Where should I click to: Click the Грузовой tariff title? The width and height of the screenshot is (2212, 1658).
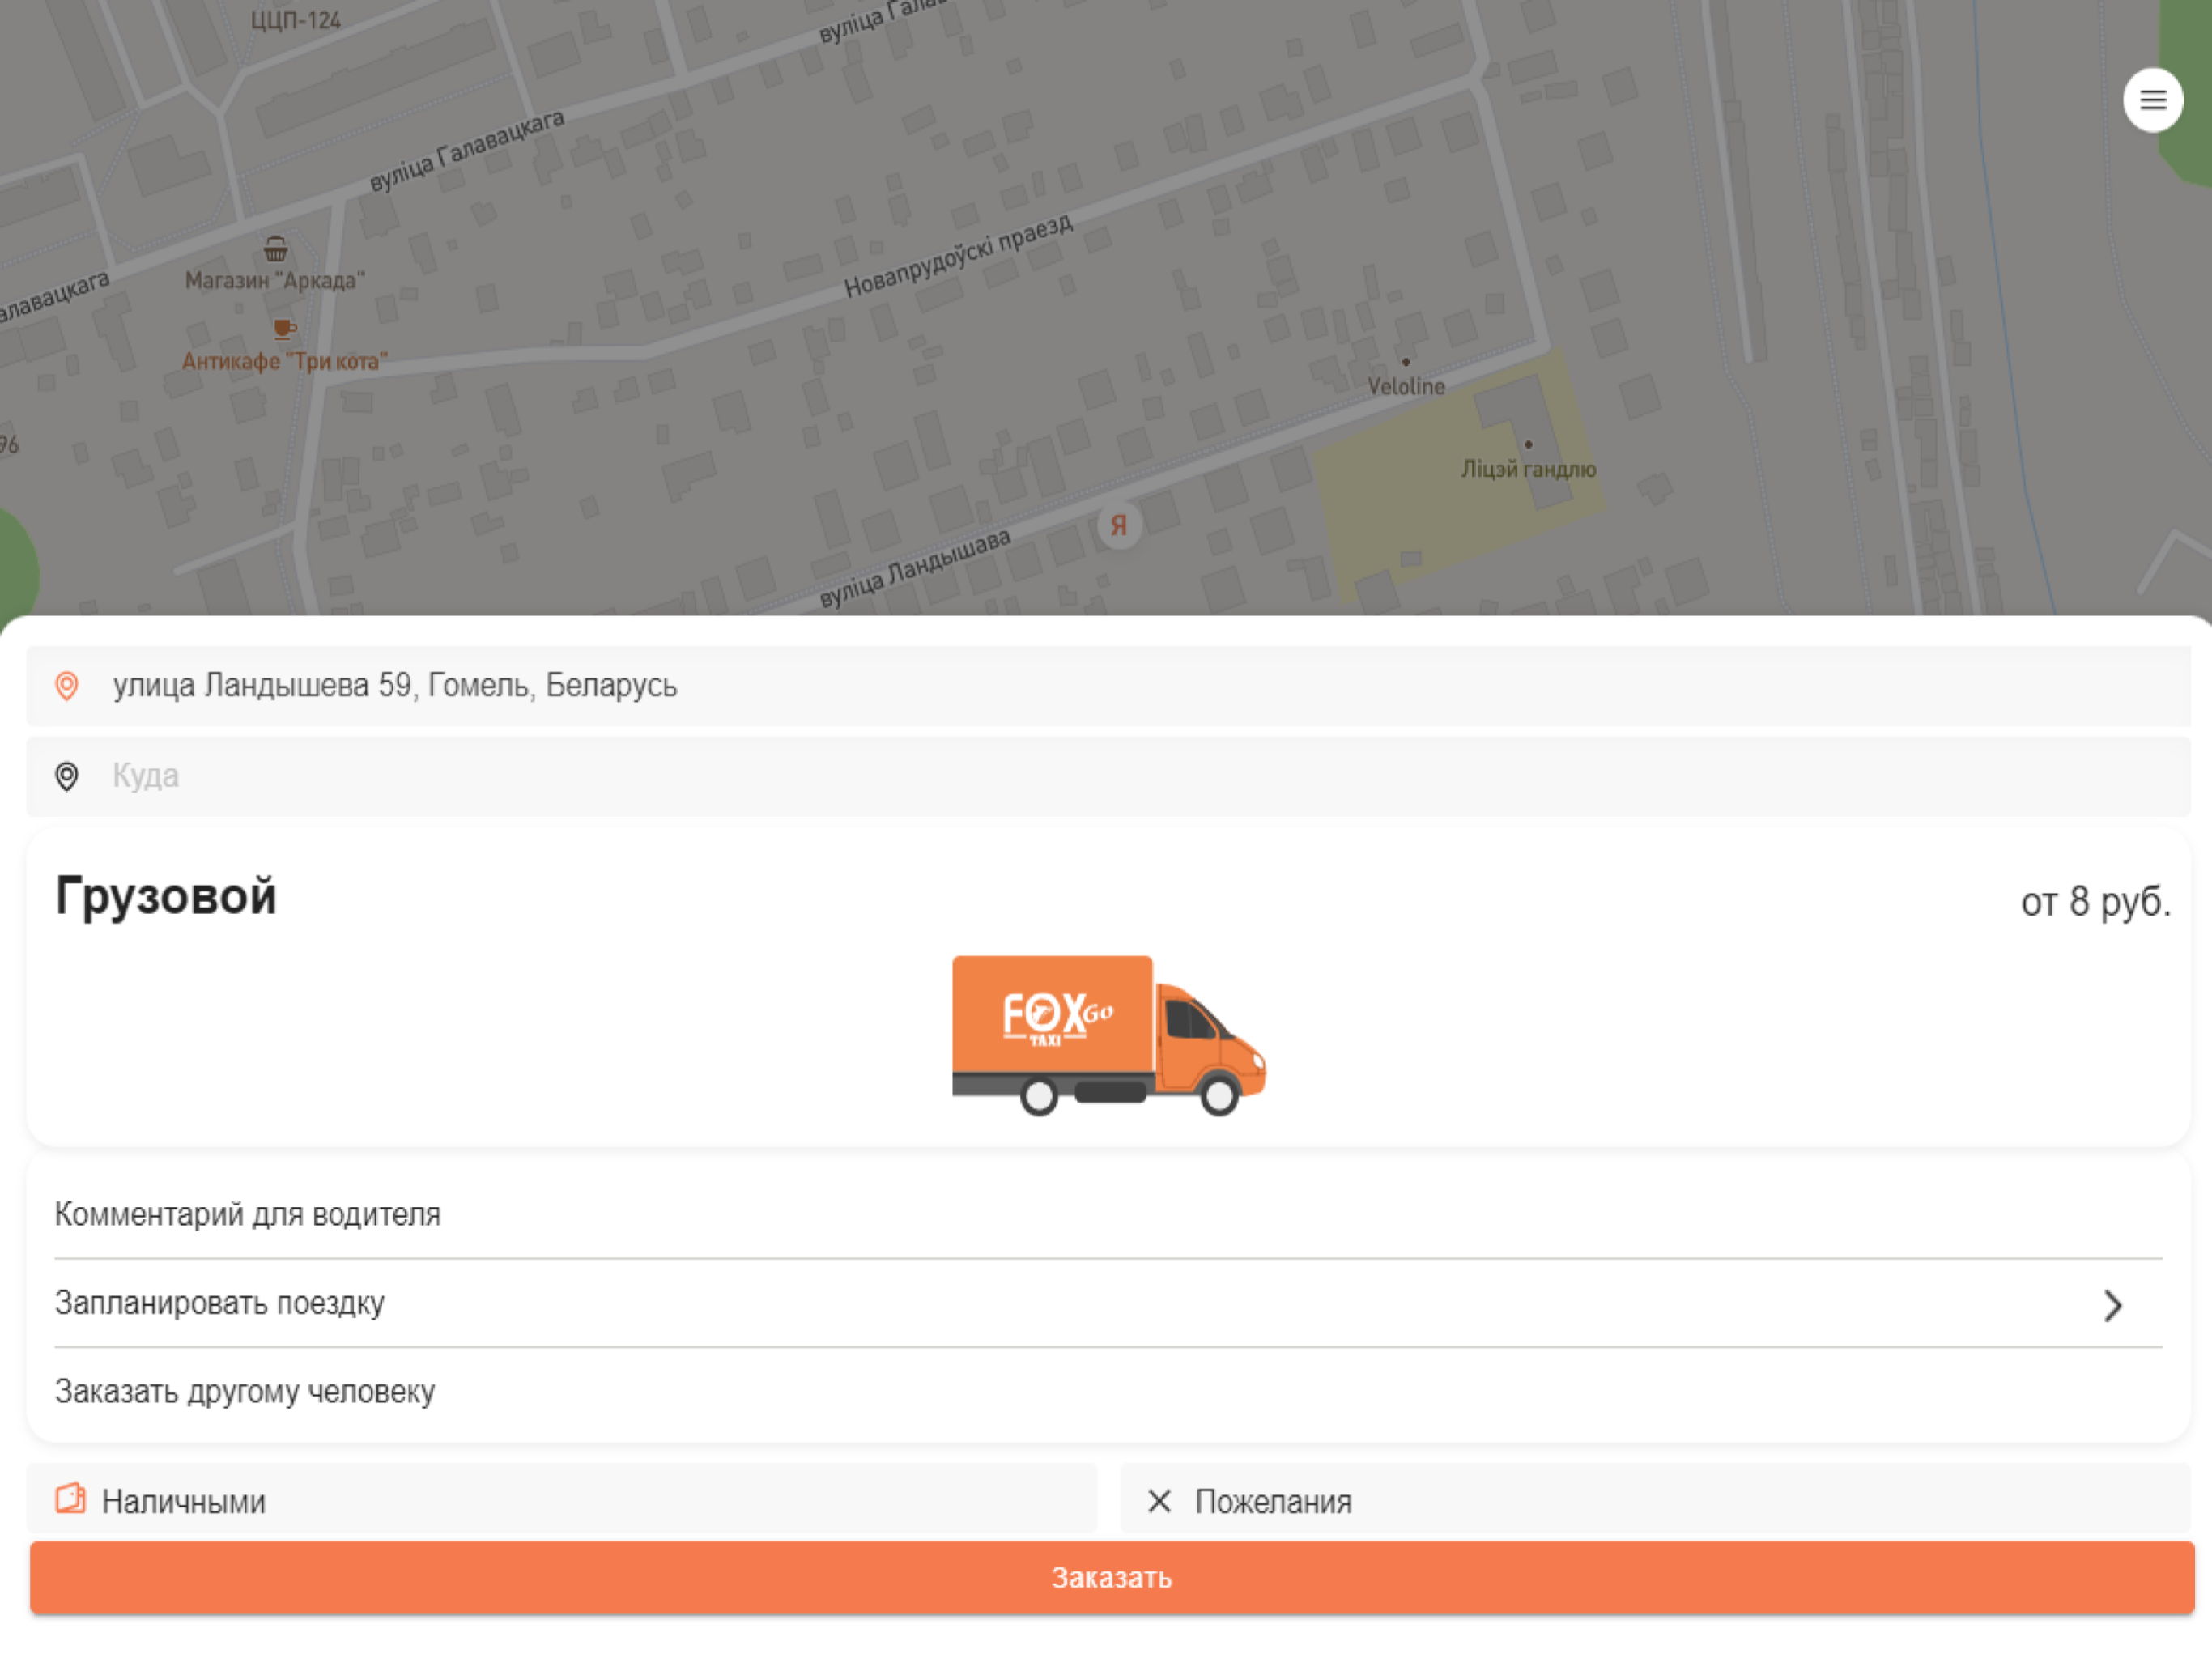[x=166, y=896]
